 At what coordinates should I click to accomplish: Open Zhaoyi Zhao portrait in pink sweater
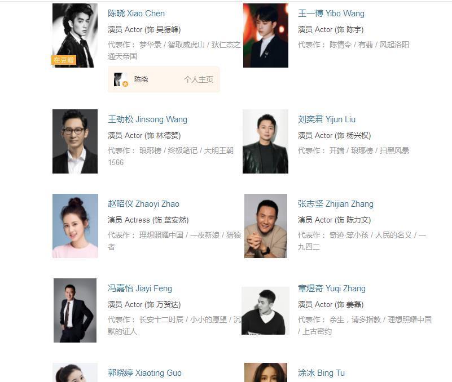75,226
